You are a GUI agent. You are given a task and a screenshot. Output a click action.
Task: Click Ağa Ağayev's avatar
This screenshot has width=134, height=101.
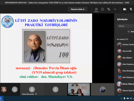119,58
